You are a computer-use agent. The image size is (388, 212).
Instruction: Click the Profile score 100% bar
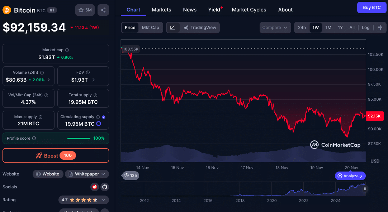click(x=79, y=138)
